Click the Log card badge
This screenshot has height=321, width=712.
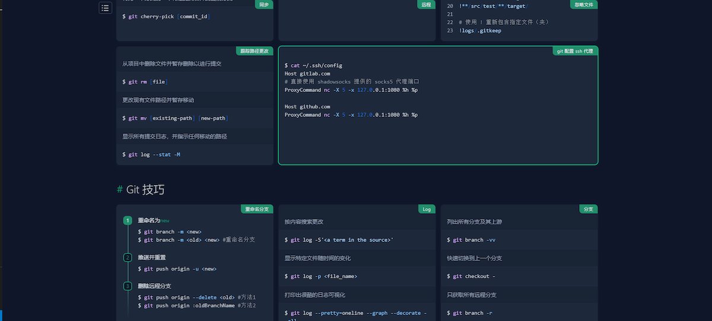pyautogui.click(x=427, y=209)
